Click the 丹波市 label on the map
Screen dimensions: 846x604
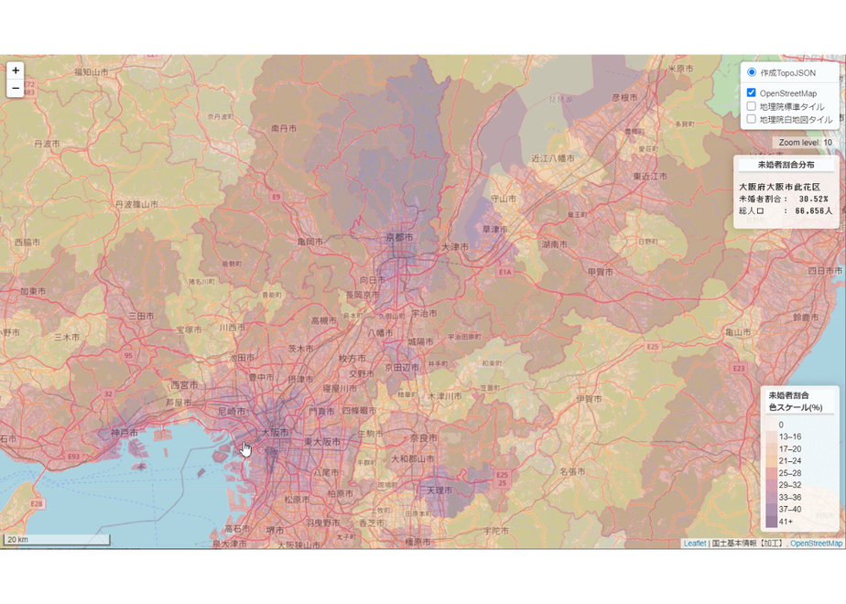point(47,144)
